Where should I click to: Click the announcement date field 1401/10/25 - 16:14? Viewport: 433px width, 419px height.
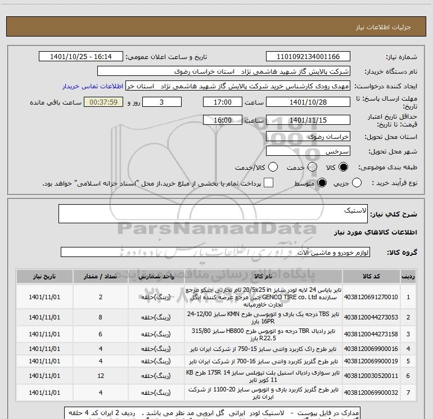click(80, 57)
